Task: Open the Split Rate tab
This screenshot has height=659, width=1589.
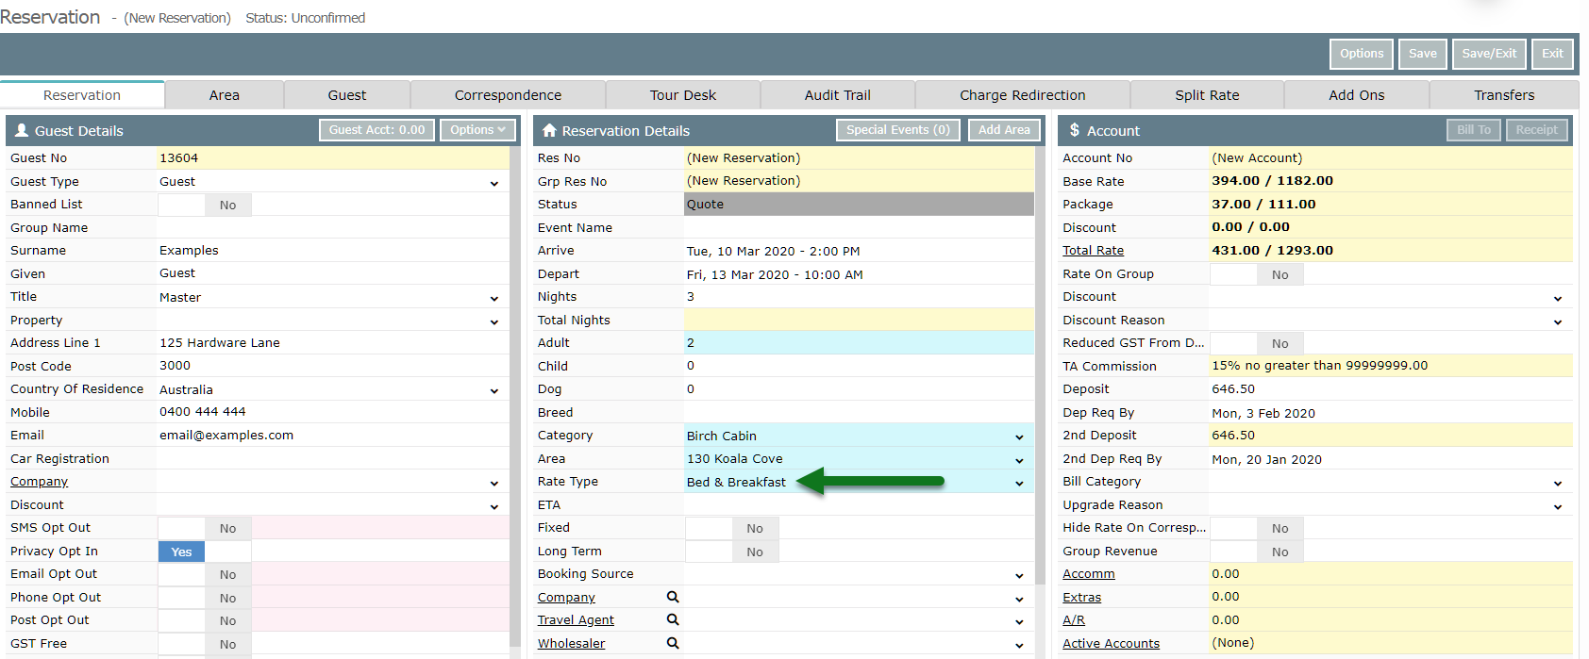Action: pos(1207,95)
